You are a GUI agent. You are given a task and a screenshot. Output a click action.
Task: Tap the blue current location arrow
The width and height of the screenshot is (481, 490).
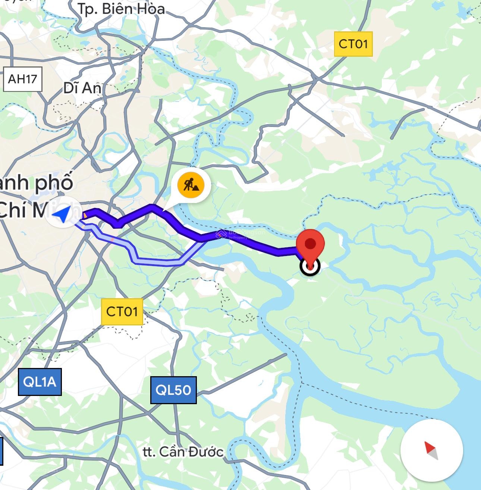click(x=62, y=215)
